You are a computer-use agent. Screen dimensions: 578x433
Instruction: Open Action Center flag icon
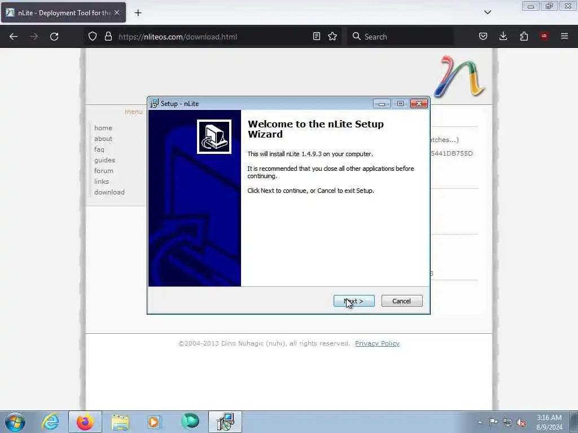(x=493, y=422)
